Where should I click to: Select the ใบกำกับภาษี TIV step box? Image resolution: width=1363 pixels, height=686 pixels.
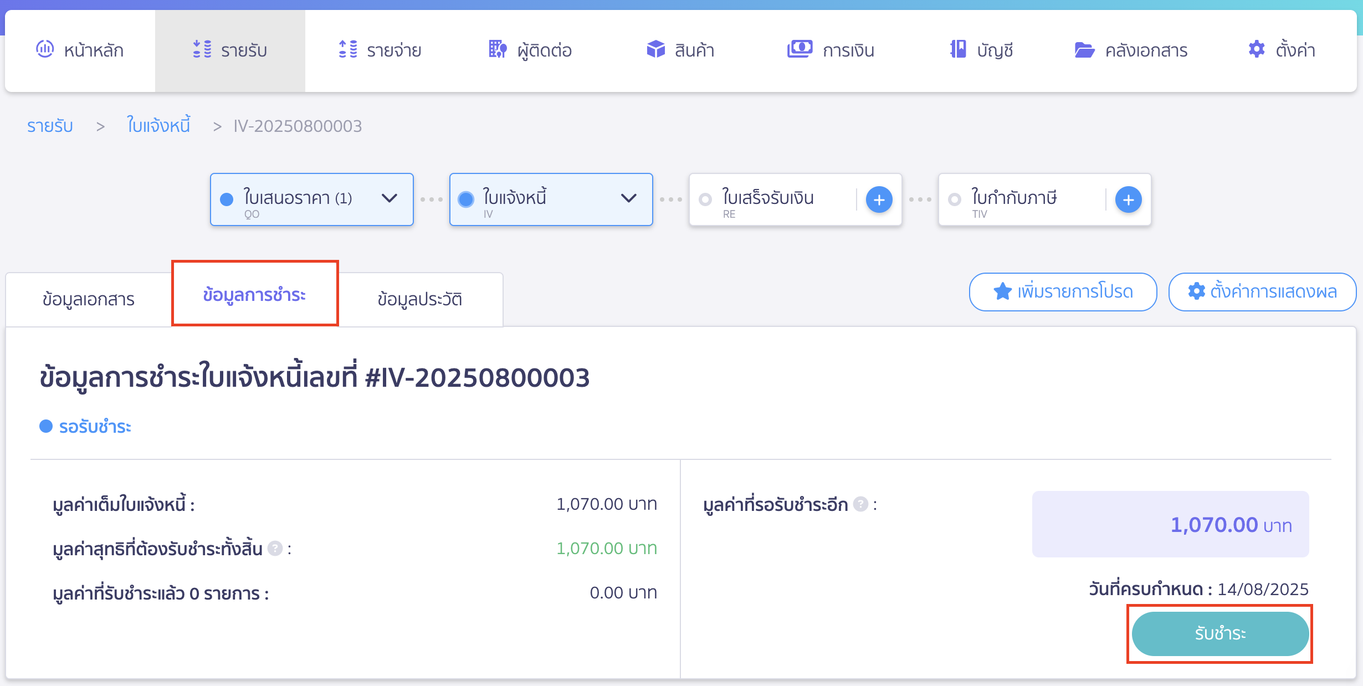[x=1045, y=199]
